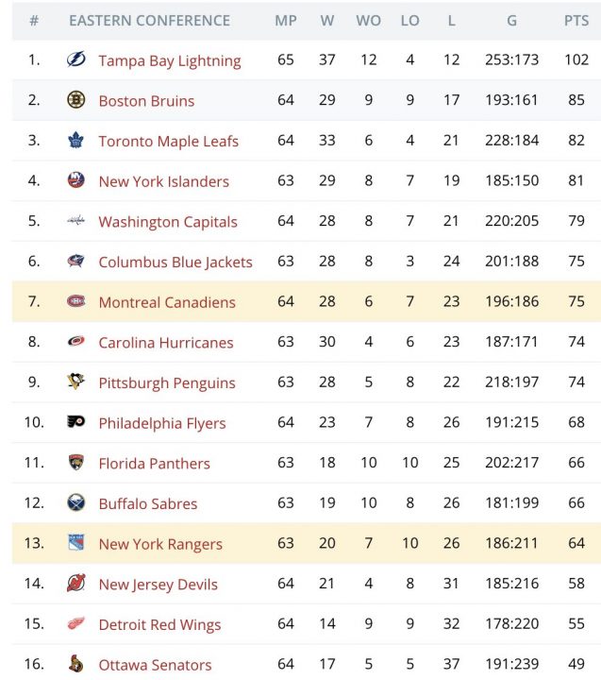
Task: Open the New York Rangers team link
Action: pos(160,544)
